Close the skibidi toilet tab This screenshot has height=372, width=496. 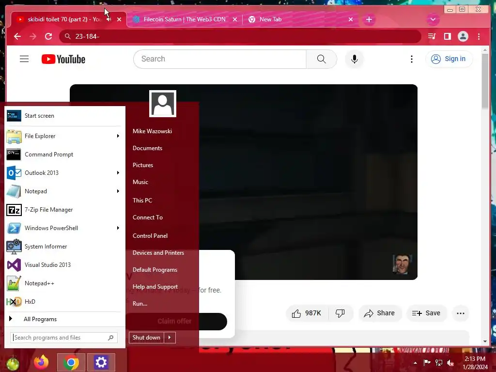click(x=119, y=19)
